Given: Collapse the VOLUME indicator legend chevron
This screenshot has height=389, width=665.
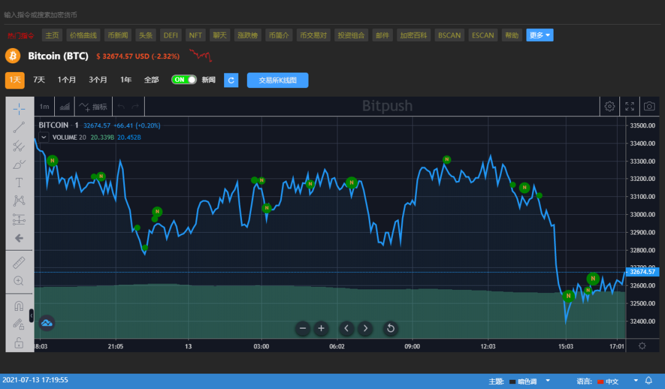Looking at the screenshot, I should (x=44, y=137).
